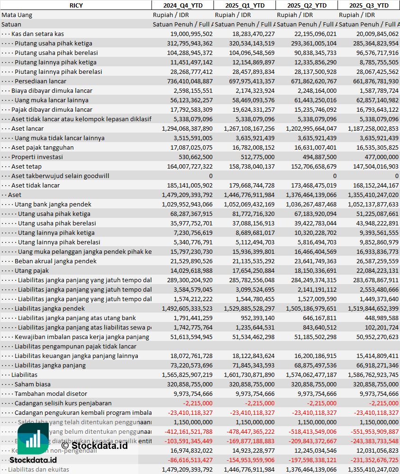The image size is (400, 474).
Task: Select Utang usaha pihak ketiga label
Action: click(54, 214)
